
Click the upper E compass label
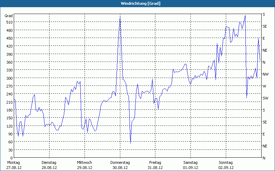(264, 38)
